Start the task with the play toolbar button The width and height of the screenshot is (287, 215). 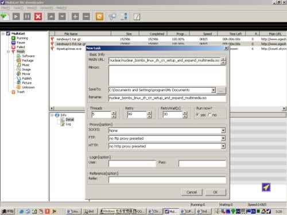tap(16, 17)
